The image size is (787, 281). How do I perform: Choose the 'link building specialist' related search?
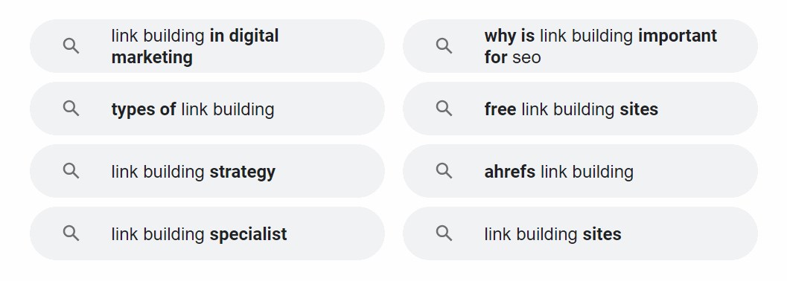(x=207, y=233)
